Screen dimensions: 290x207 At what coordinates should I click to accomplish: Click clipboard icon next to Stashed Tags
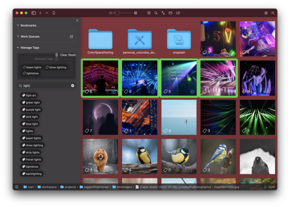[57, 59]
